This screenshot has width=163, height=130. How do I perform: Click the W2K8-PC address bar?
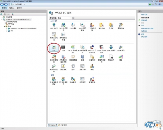79,4
